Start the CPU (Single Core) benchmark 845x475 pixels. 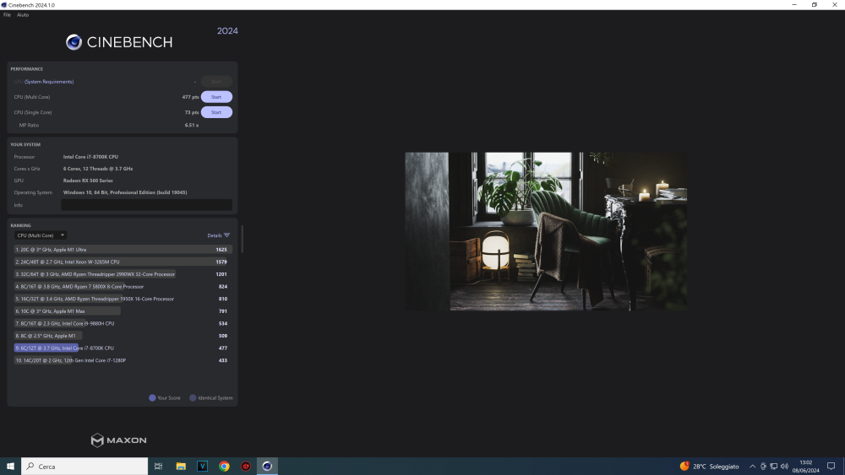point(216,112)
